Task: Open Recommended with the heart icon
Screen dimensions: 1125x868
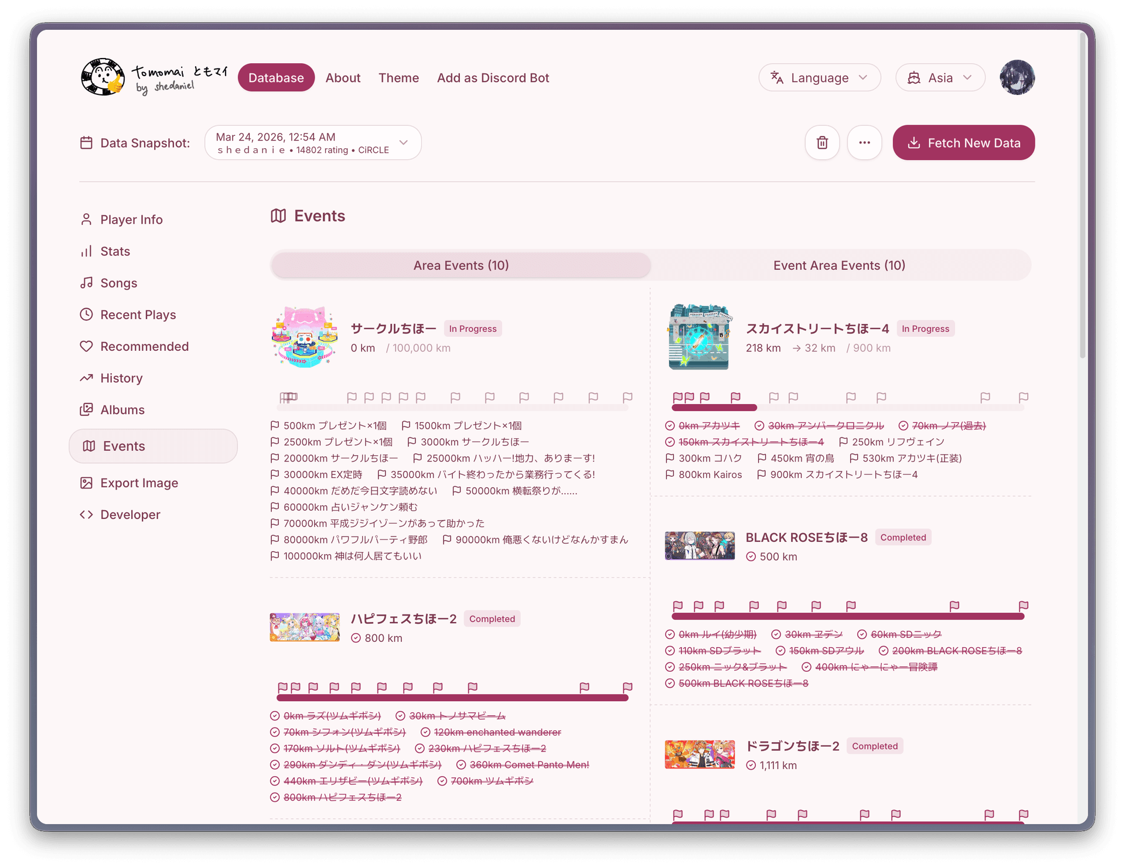Action: (144, 346)
